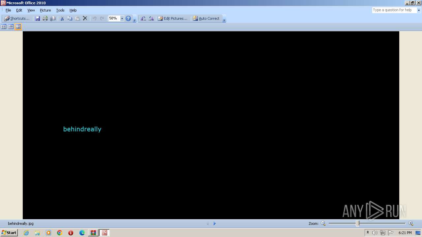Open Edit Pictures task pane
The height and width of the screenshot is (237, 422).
click(172, 18)
